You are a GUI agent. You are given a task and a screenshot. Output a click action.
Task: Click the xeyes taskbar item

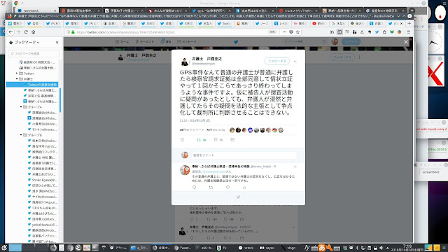[267, 248]
